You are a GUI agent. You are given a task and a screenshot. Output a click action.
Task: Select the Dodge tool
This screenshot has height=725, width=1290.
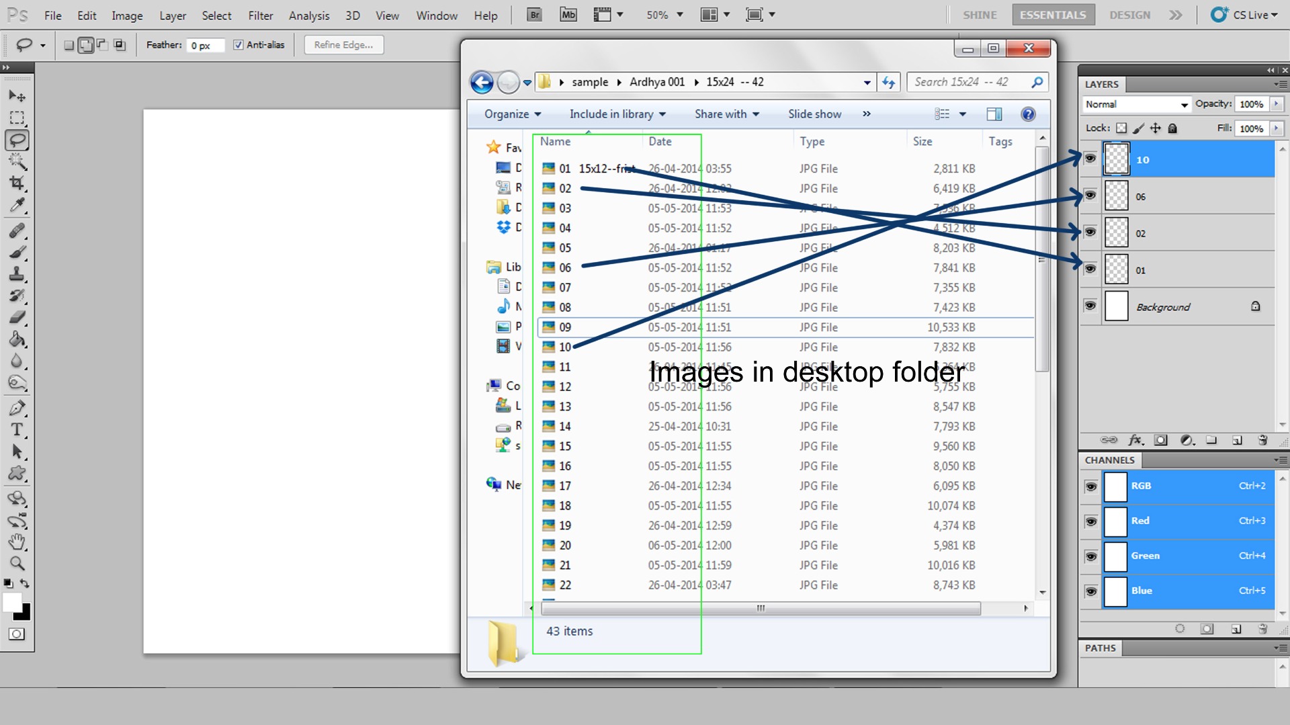[x=17, y=383]
